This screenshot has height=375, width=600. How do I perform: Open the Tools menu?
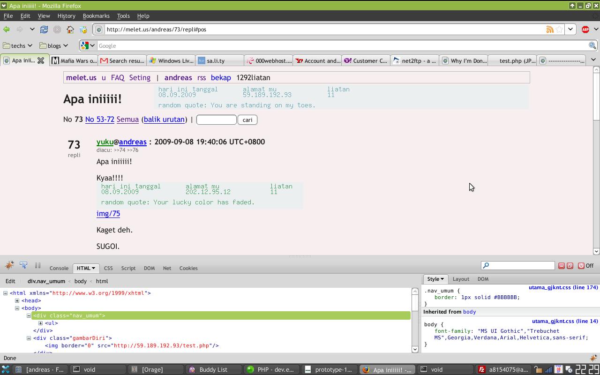tap(123, 16)
